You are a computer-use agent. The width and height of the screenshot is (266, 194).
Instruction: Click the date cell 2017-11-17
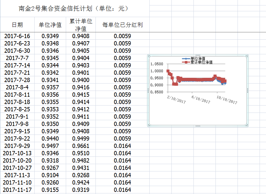pyautogui.click(x=17, y=190)
